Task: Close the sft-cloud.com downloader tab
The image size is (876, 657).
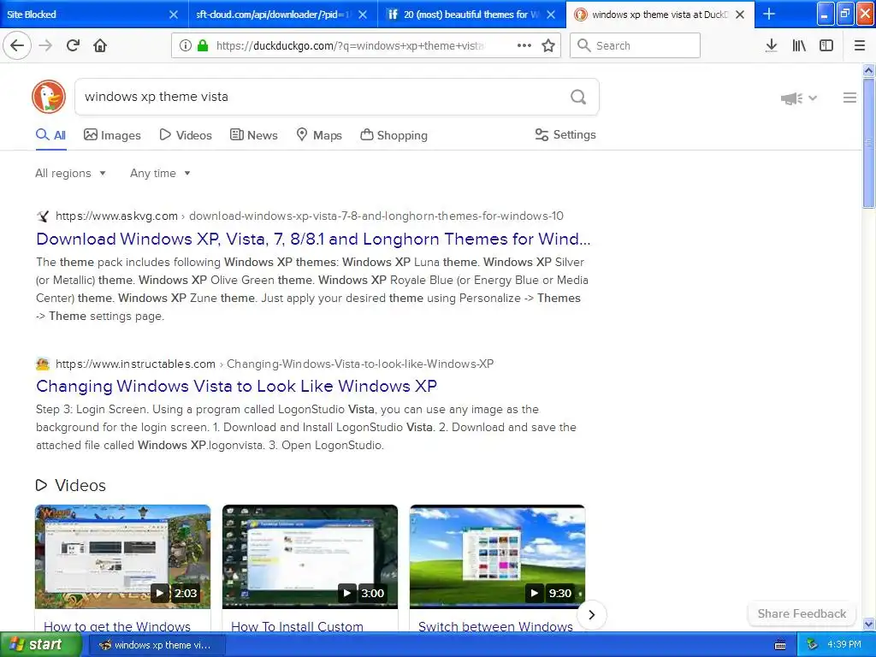Action: (x=363, y=15)
